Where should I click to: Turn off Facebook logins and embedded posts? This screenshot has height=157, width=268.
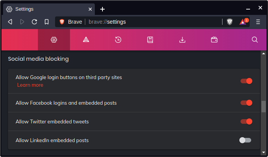(x=246, y=103)
